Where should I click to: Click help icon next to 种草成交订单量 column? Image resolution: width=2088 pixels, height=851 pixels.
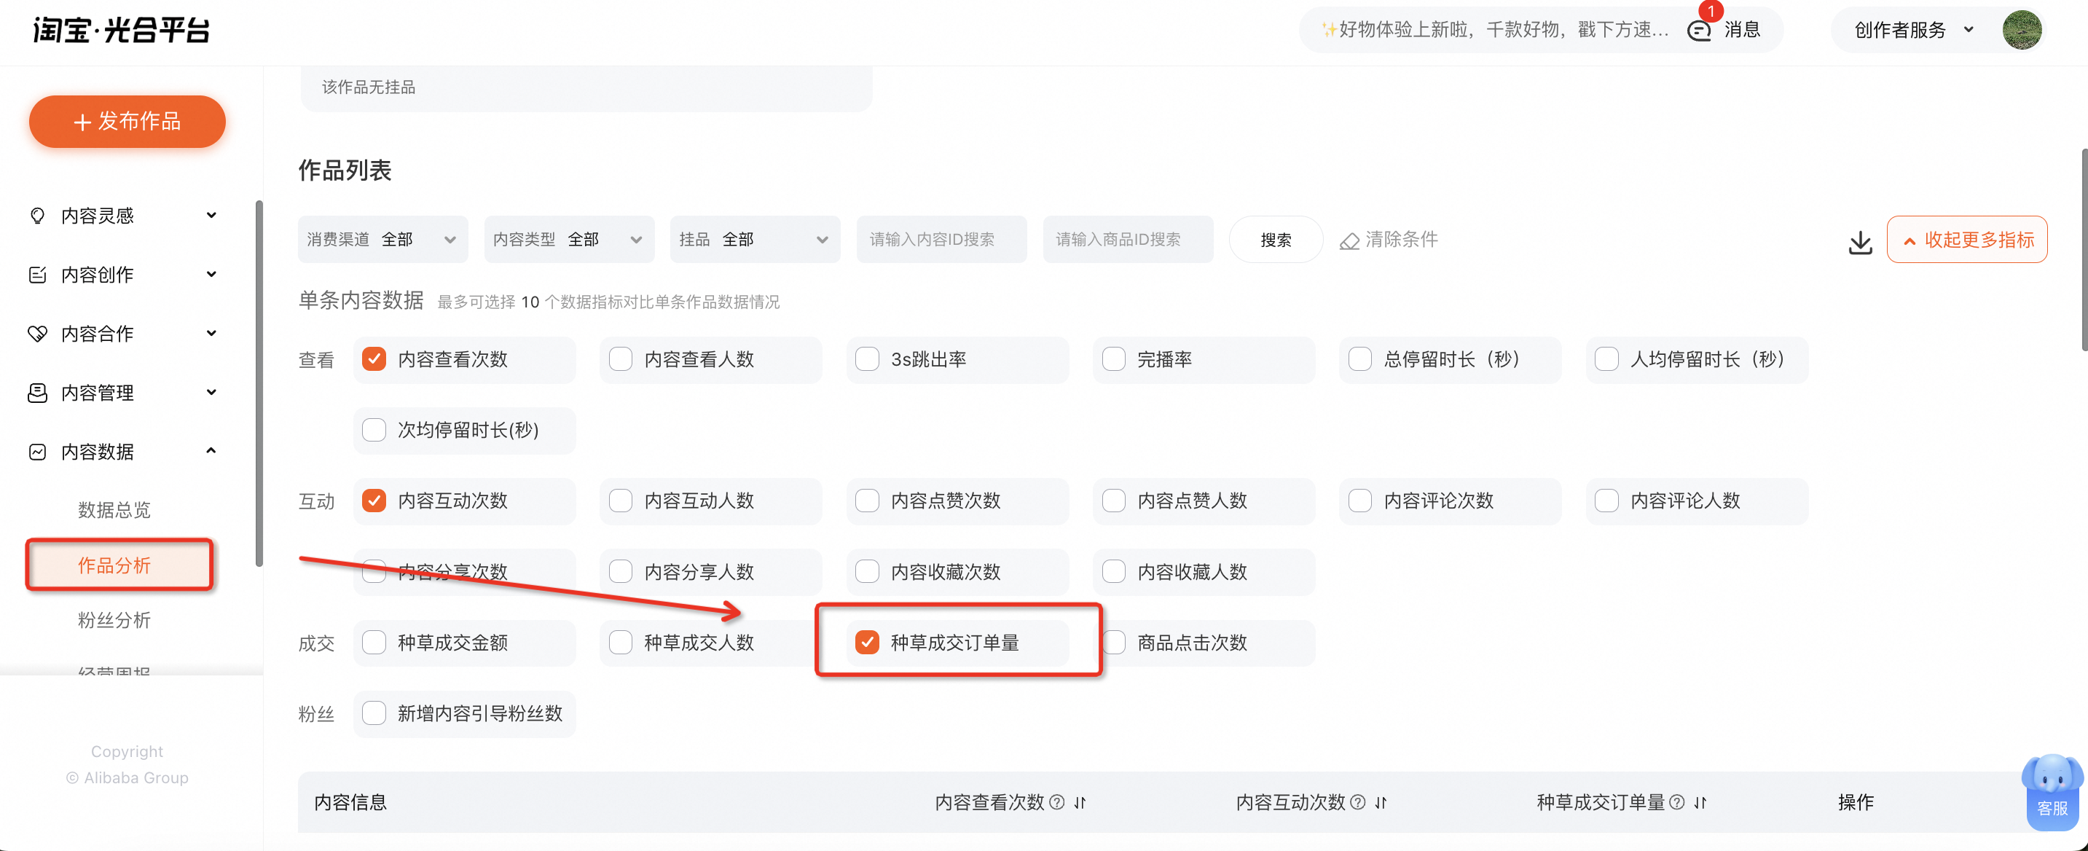(1677, 801)
